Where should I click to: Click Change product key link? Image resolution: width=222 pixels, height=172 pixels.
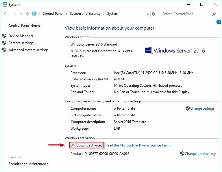point(200,154)
